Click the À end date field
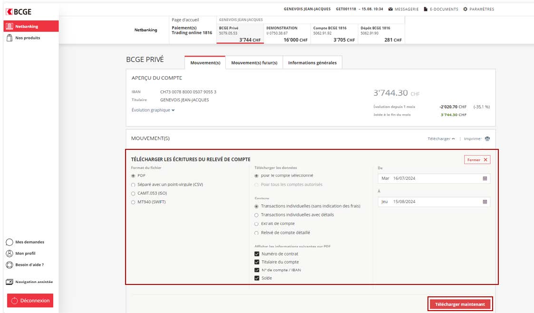Viewport: 534px width, 313px height. click(x=434, y=202)
